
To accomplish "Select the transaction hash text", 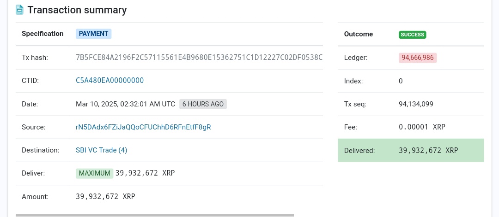I will [199, 58].
